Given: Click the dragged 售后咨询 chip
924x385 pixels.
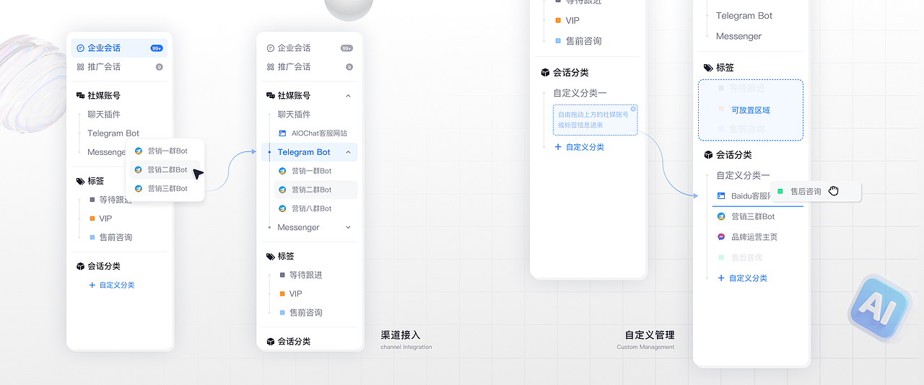Looking at the screenshot, I should pyautogui.click(x=815, y=191).
